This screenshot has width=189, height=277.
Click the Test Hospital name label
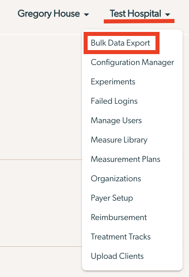pyautogui.click(x=135, y=14)
